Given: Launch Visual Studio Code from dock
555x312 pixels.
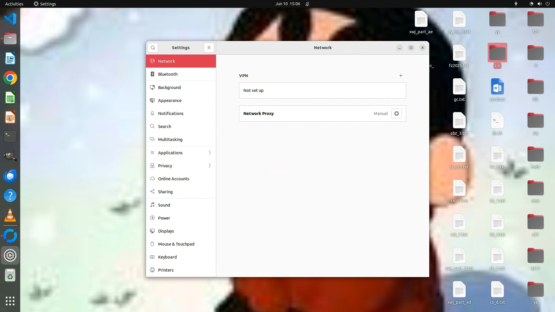Looking at the screenshot, I should (x=10, y=19).
